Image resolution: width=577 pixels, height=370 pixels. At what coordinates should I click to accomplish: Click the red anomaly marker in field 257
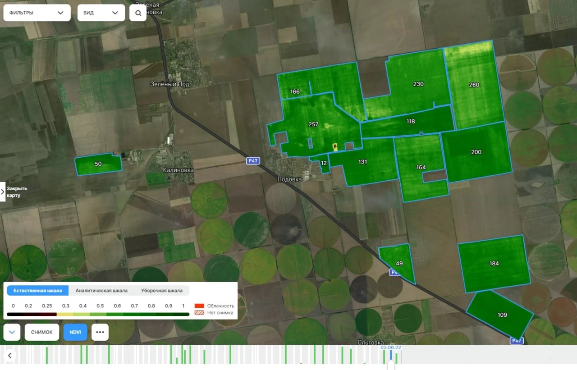[x=335, y=147]
